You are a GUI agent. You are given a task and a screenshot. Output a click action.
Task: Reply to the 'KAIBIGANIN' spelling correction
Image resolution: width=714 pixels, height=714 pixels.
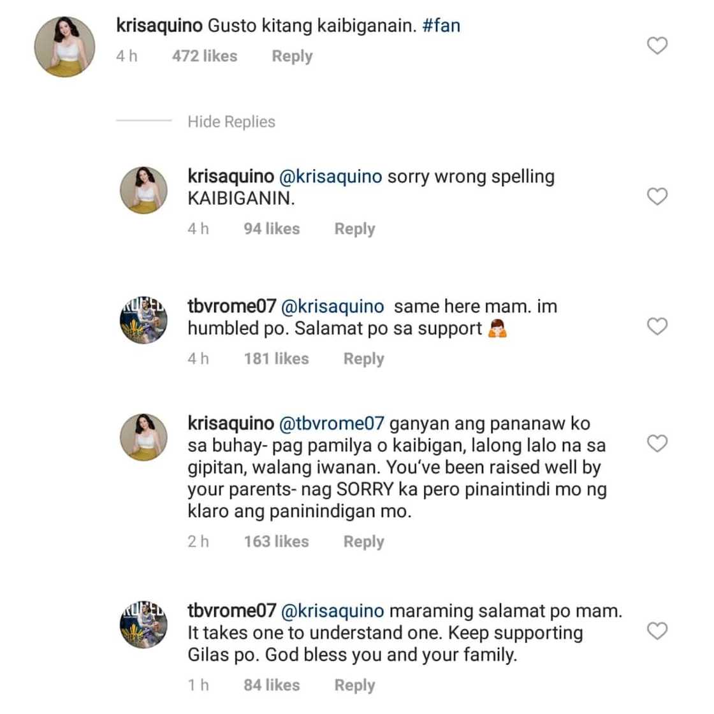click(x=354, y=229)
